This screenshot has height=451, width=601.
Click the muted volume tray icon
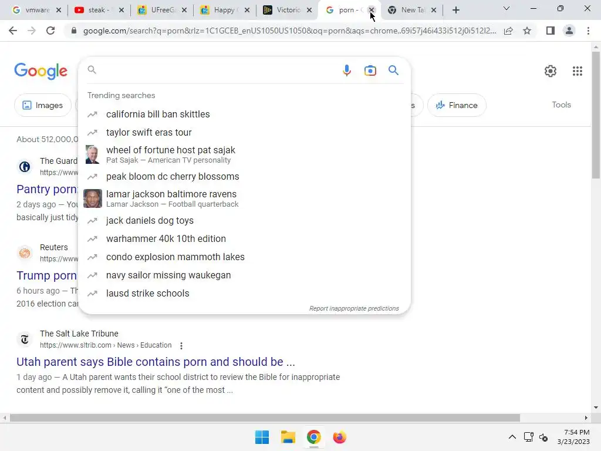click(x=543, y=437)
